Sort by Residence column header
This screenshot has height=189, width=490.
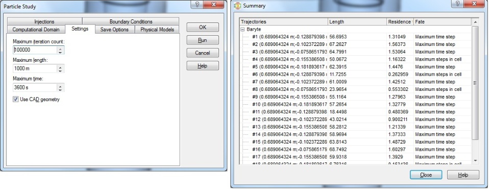[x=400, y=21]
